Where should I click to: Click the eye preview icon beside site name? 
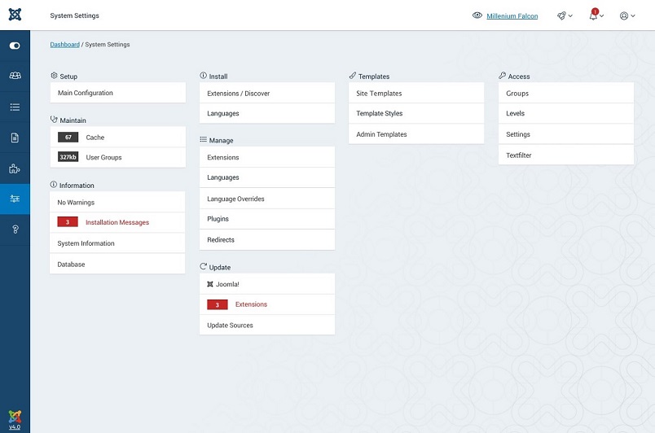[477, 15]
